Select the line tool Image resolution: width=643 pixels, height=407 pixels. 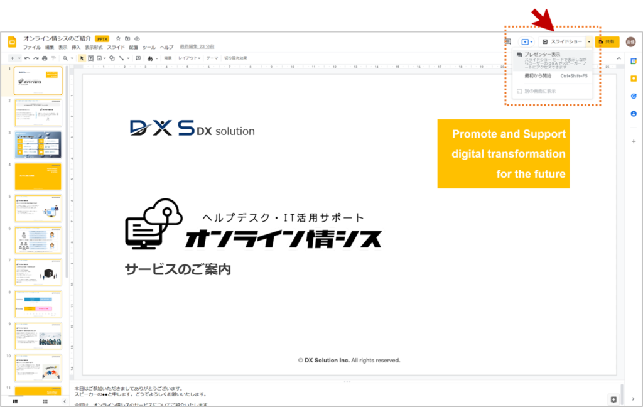pos(121,58)
